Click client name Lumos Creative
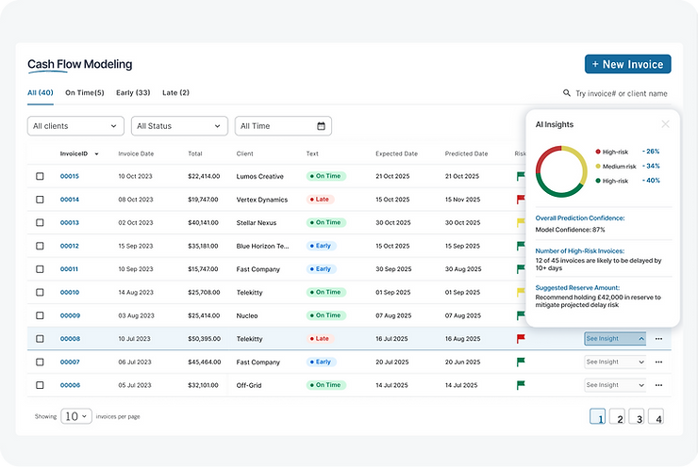Image resolution: width=698 pixels, height=467 pixels. click(260, 176)
